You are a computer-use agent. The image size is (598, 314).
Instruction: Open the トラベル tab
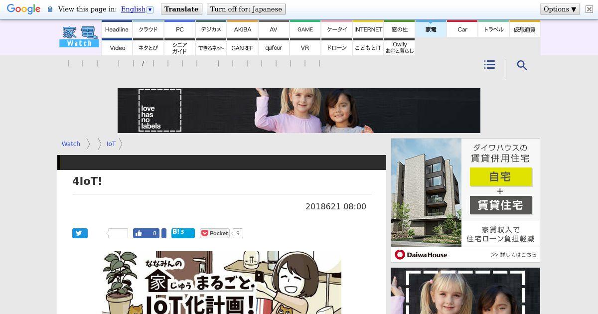coord(493,29)
